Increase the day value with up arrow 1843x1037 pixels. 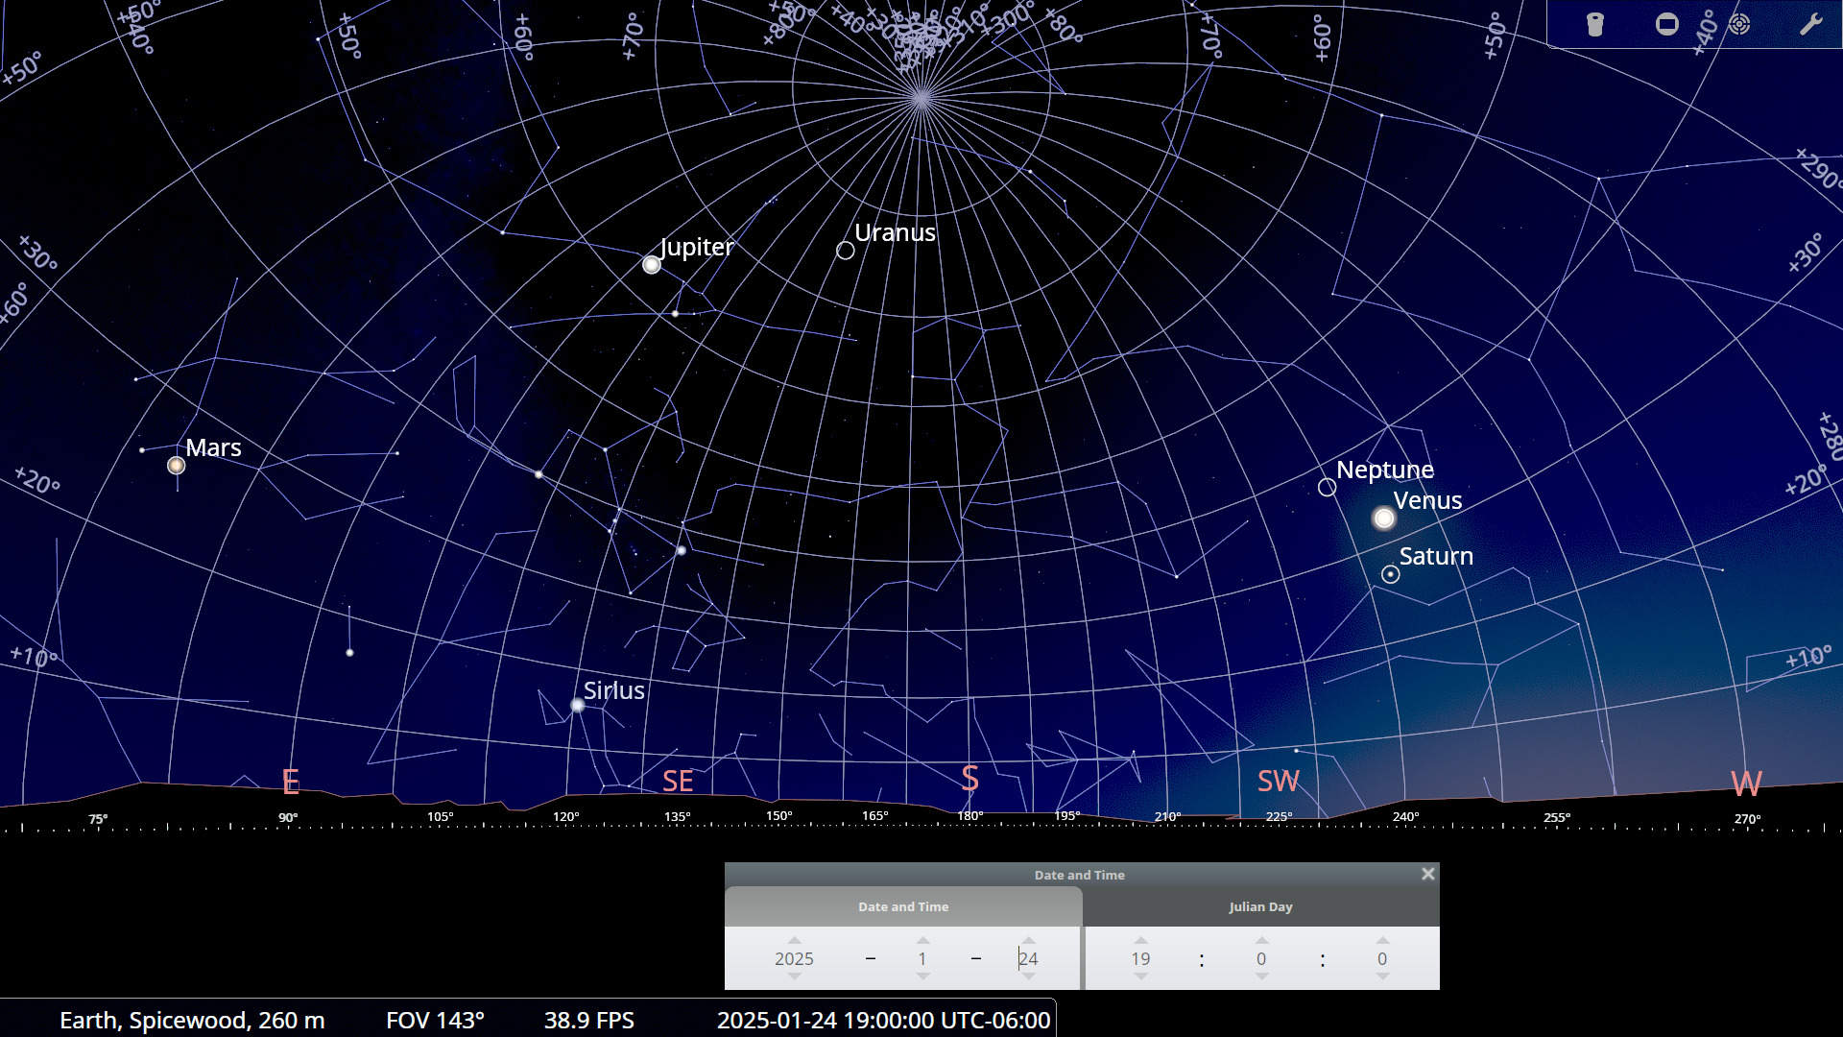1028,941
